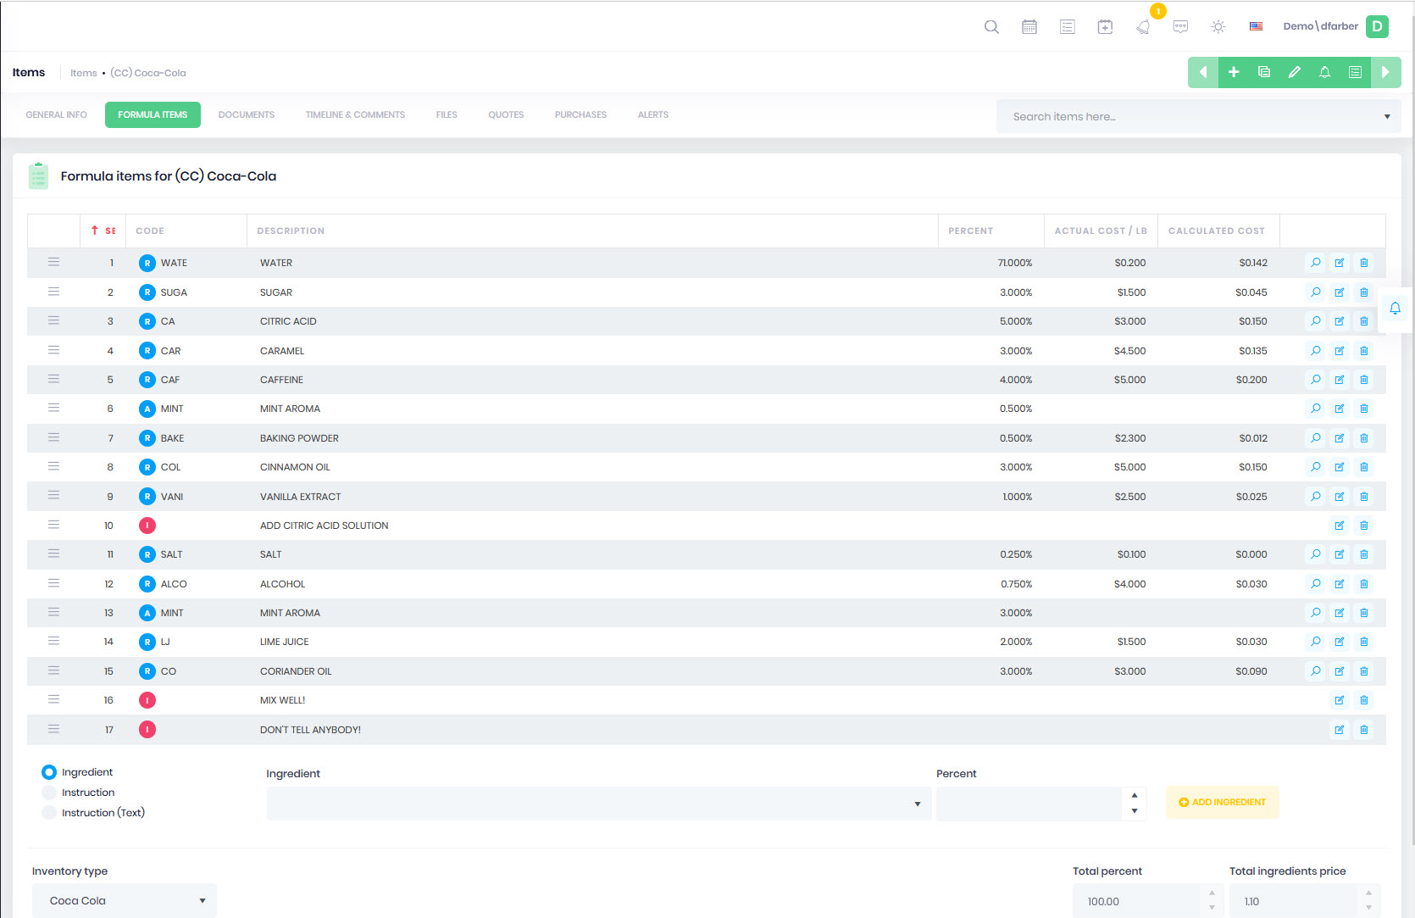Image resolution: width=1415 pixels, height=918 pixels.
Task: Delete the BAKING POWDER row
Action: coord(1364,438)
